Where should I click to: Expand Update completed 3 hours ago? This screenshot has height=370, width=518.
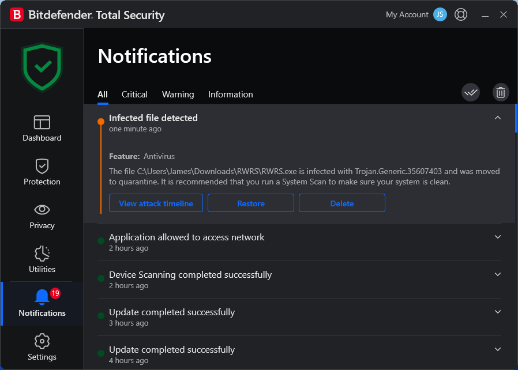[x=497, y=312]
